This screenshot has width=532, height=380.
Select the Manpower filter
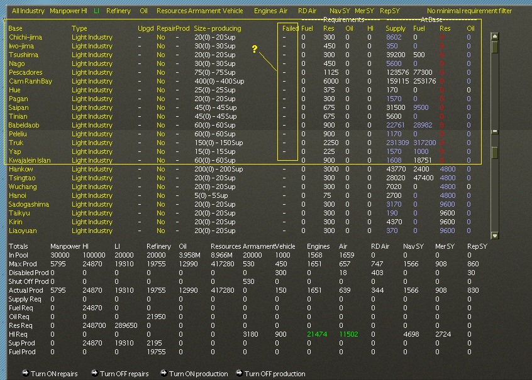tap(65, 11)
